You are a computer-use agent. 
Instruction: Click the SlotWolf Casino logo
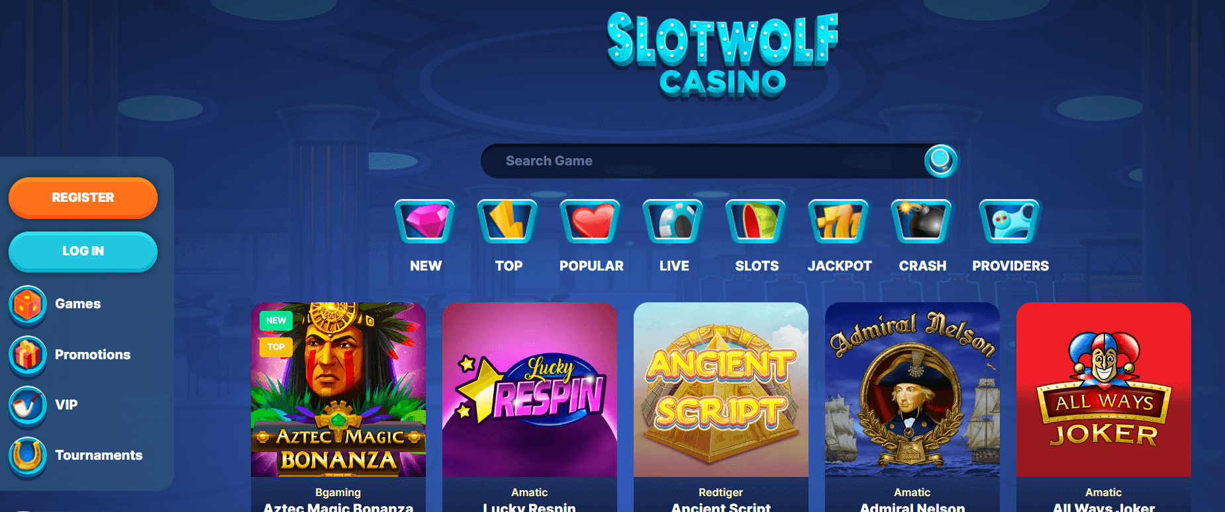pos(722,56)
